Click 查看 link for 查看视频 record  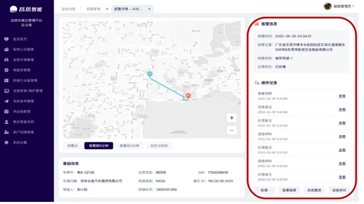tap(342, 96)
